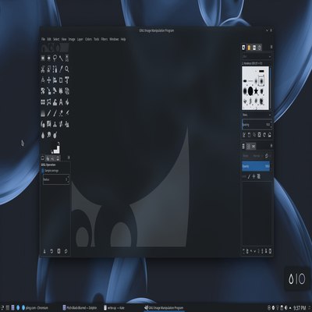The height and width of the screenshot is (312, 312).
Task: Open the layer Mode dropdown
Action: pyautogui.click(x=252, y=156)
